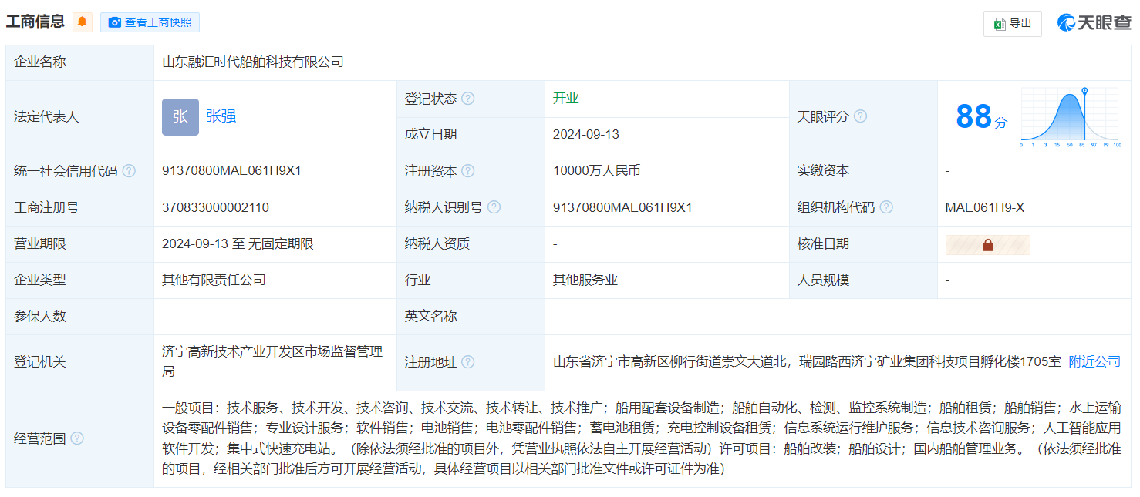Click help icon beside 经营范围
The width and height of the screenshot is (1140, 497).
tap(77, 438)
